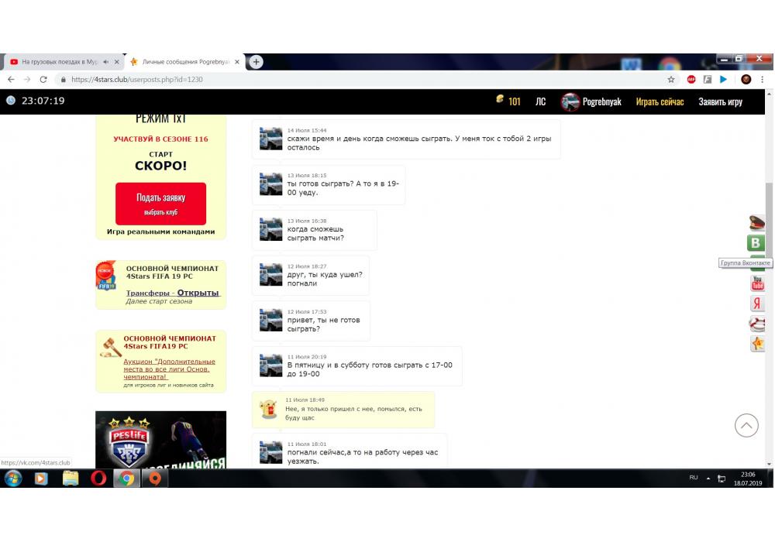Click the page vertical scrollbar thumb
Viewport: 775px width, 542px height.
coord(769,220)
